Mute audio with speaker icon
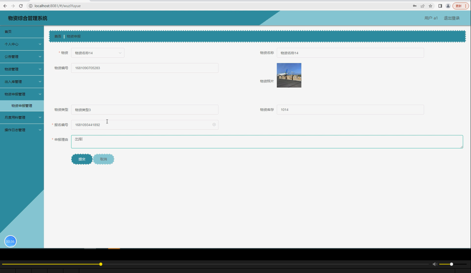Viewport: 471px width, 273px height. tap(435, 264)
